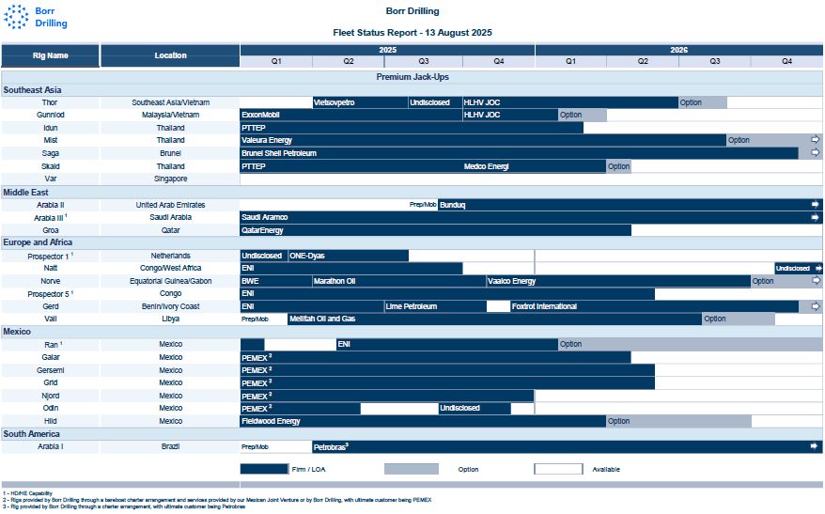
Task: Click the Bunduq contract bar label
Action: (453, 205)
